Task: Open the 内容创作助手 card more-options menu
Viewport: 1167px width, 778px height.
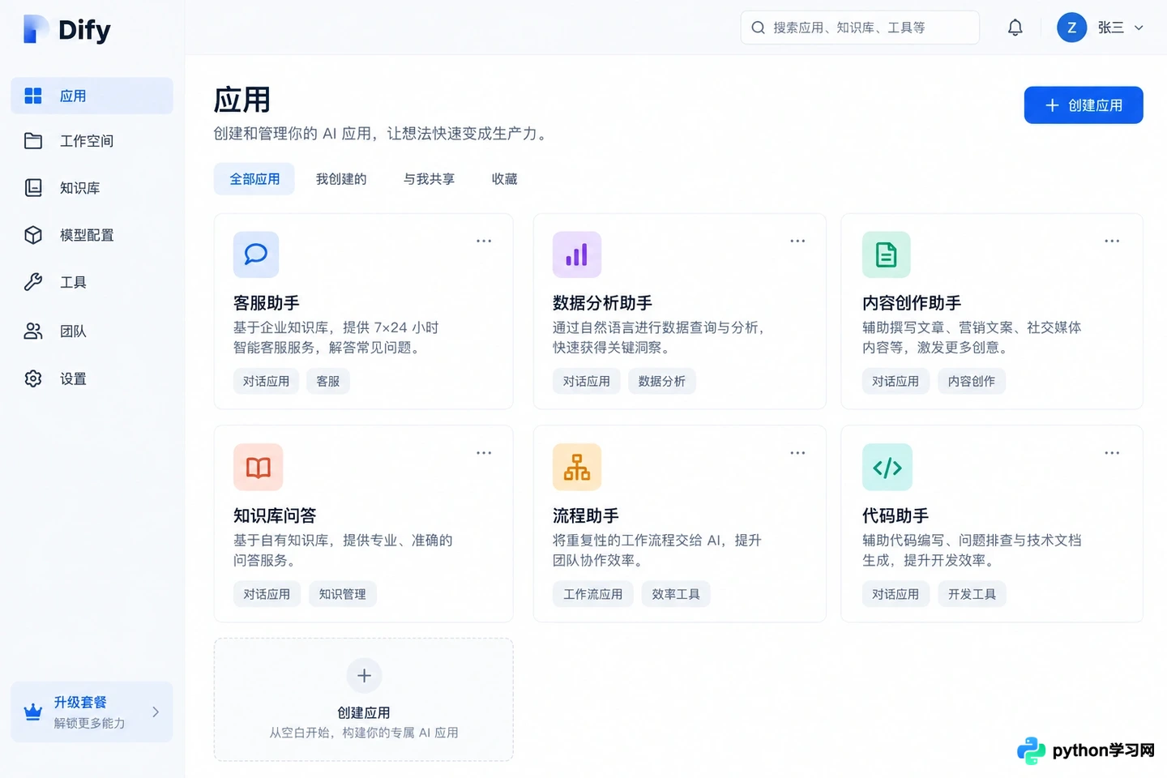Action: 1112,241
